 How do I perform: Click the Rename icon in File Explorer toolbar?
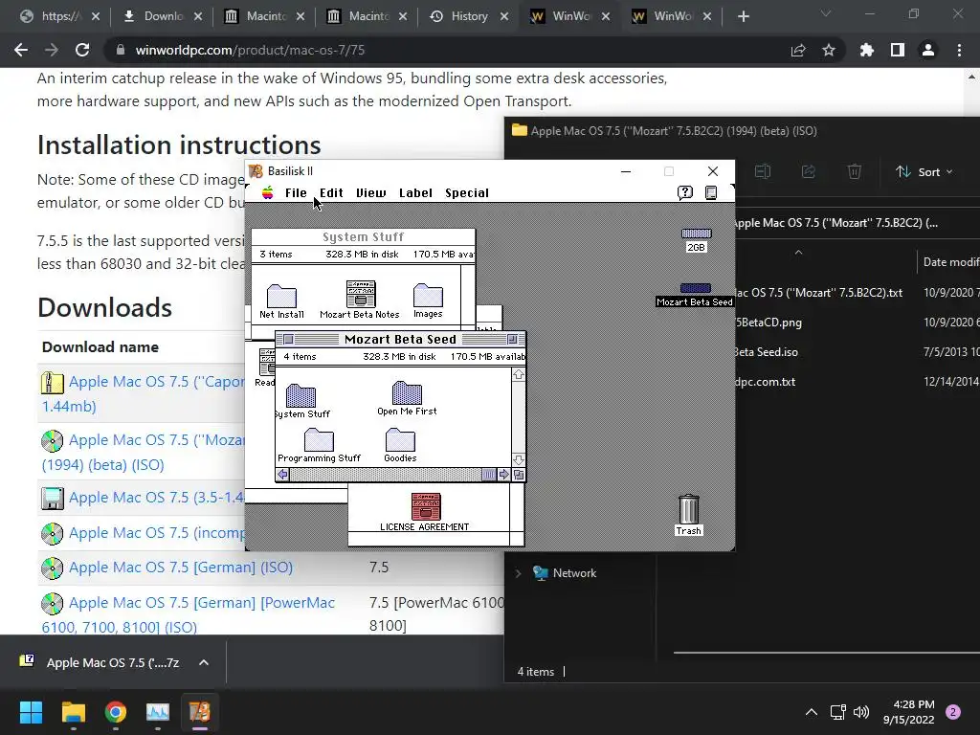(x=763, y=171)
